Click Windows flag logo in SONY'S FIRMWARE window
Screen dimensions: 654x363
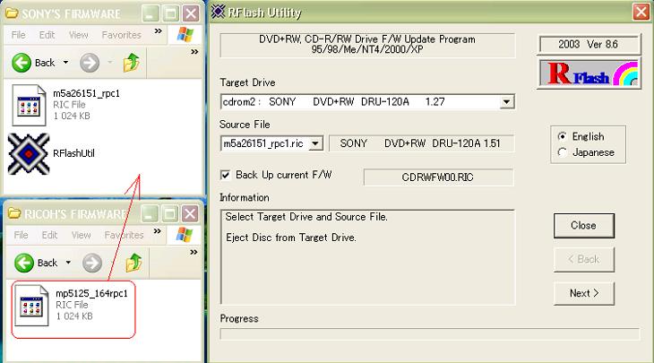pyautogui.click(x=185, y=35)
